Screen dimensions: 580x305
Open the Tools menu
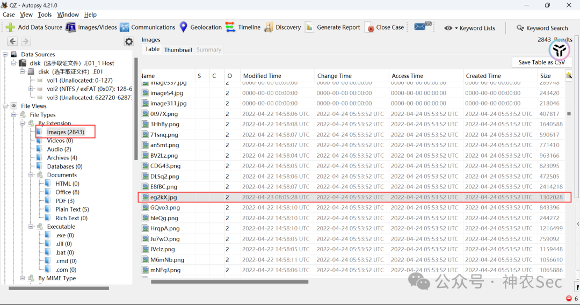pos(45,14)
